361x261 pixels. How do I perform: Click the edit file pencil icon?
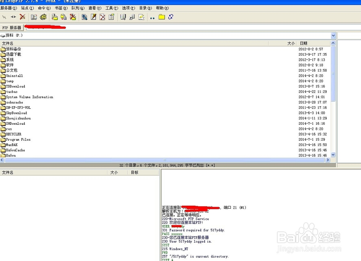tap(93, 17)
